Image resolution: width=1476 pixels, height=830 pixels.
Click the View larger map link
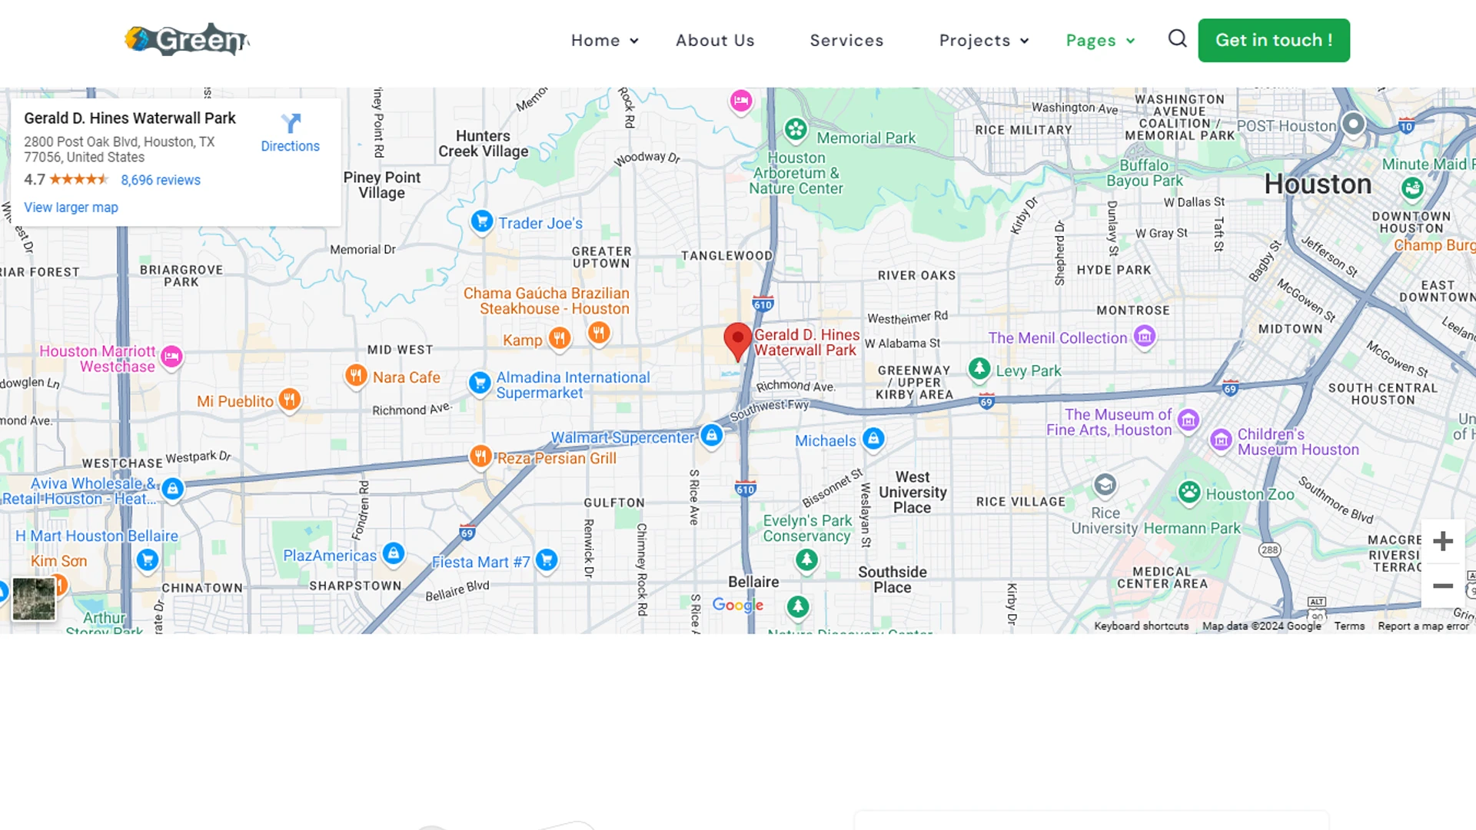pyautogui.click(x=71, y=207)
